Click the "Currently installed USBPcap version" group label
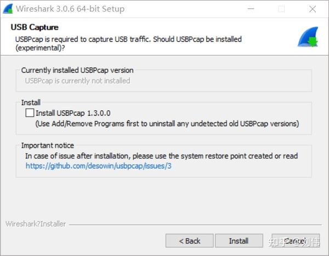Screen dimensions: 329x256 pos(77,70)
